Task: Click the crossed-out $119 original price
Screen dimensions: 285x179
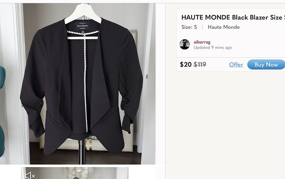Action: coord(200,64)
